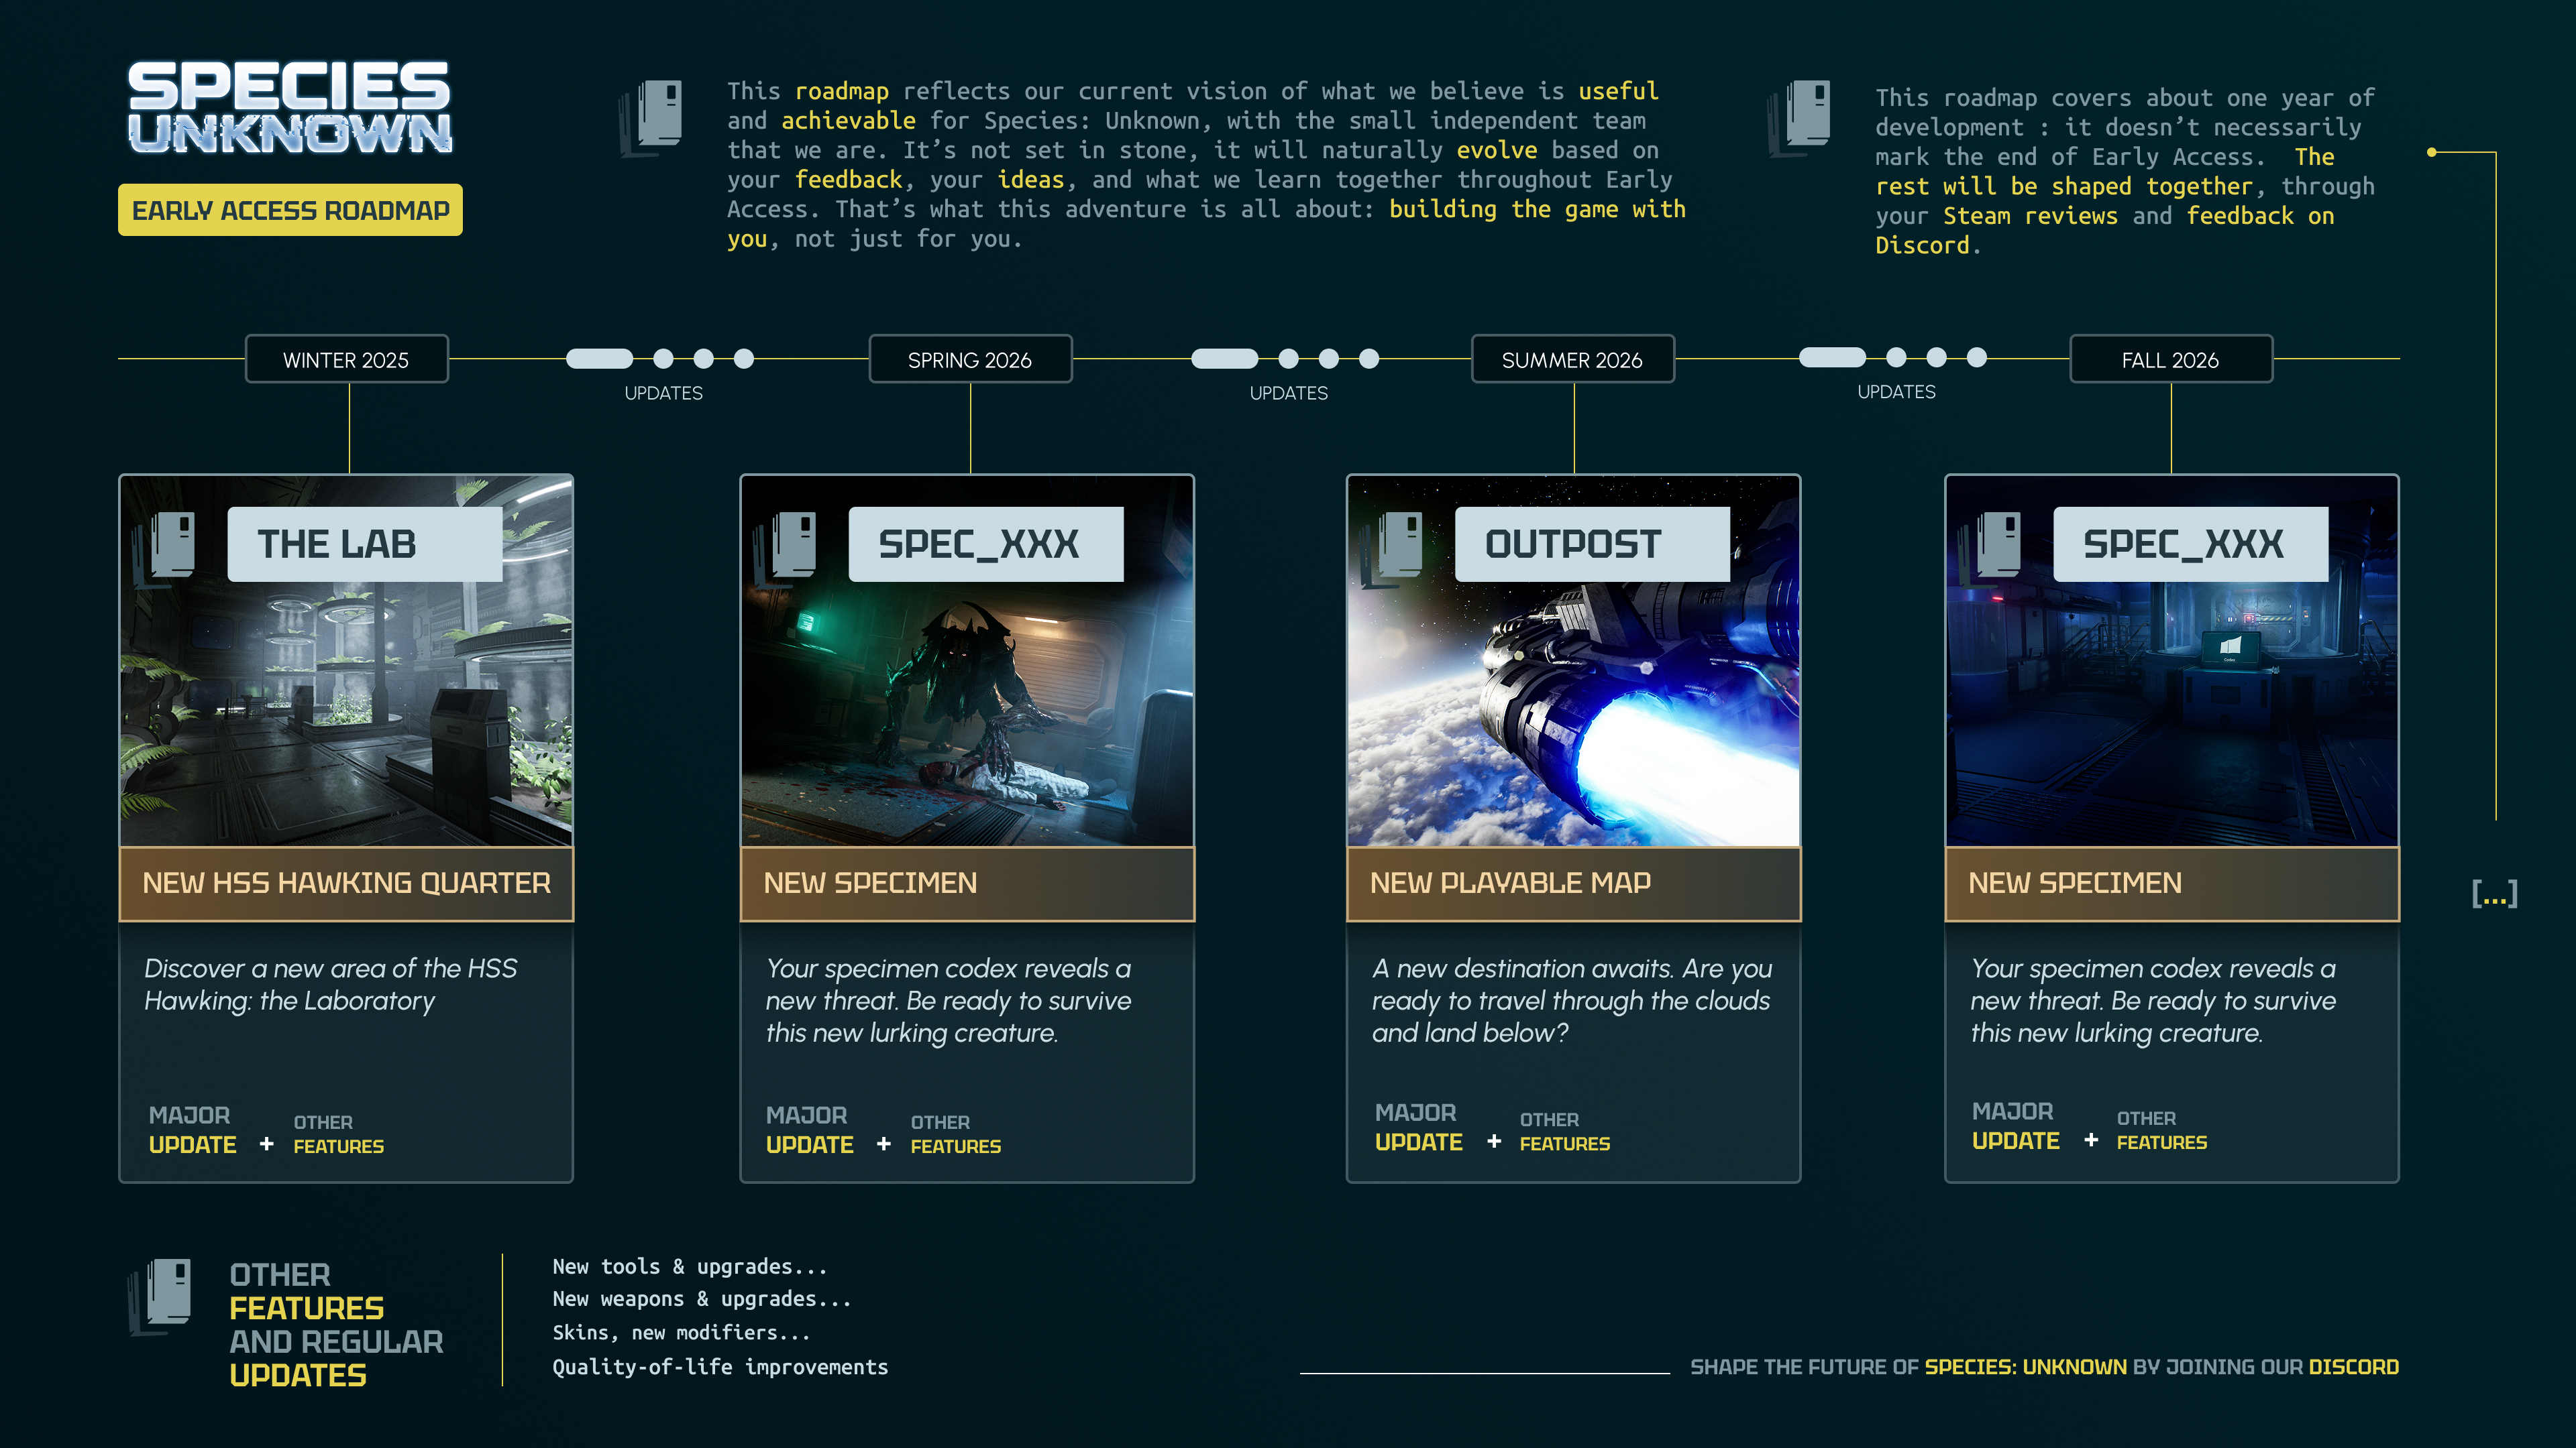Click the Species Unknown logo

click(290, 107)
